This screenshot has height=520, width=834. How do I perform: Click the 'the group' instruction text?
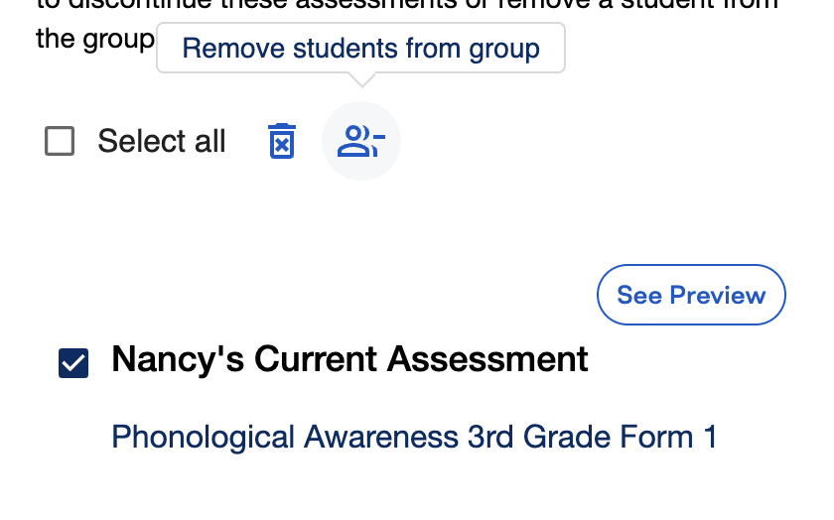coord(95,40)
